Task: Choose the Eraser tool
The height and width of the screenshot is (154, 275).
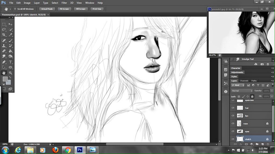Action: coord(4,51)
